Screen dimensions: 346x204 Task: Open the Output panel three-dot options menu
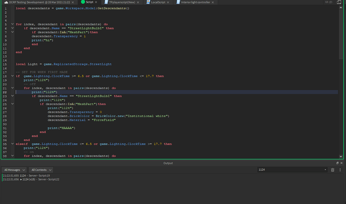(340, 170)
